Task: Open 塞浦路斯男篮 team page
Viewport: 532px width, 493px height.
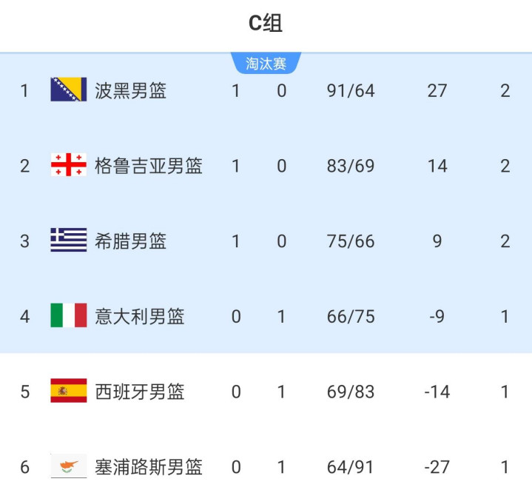Action: click(149, 467)
